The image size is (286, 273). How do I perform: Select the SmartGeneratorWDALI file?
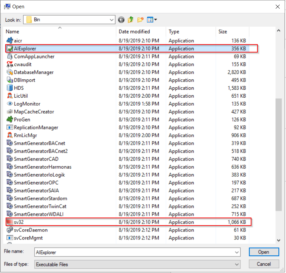[39, 214]
